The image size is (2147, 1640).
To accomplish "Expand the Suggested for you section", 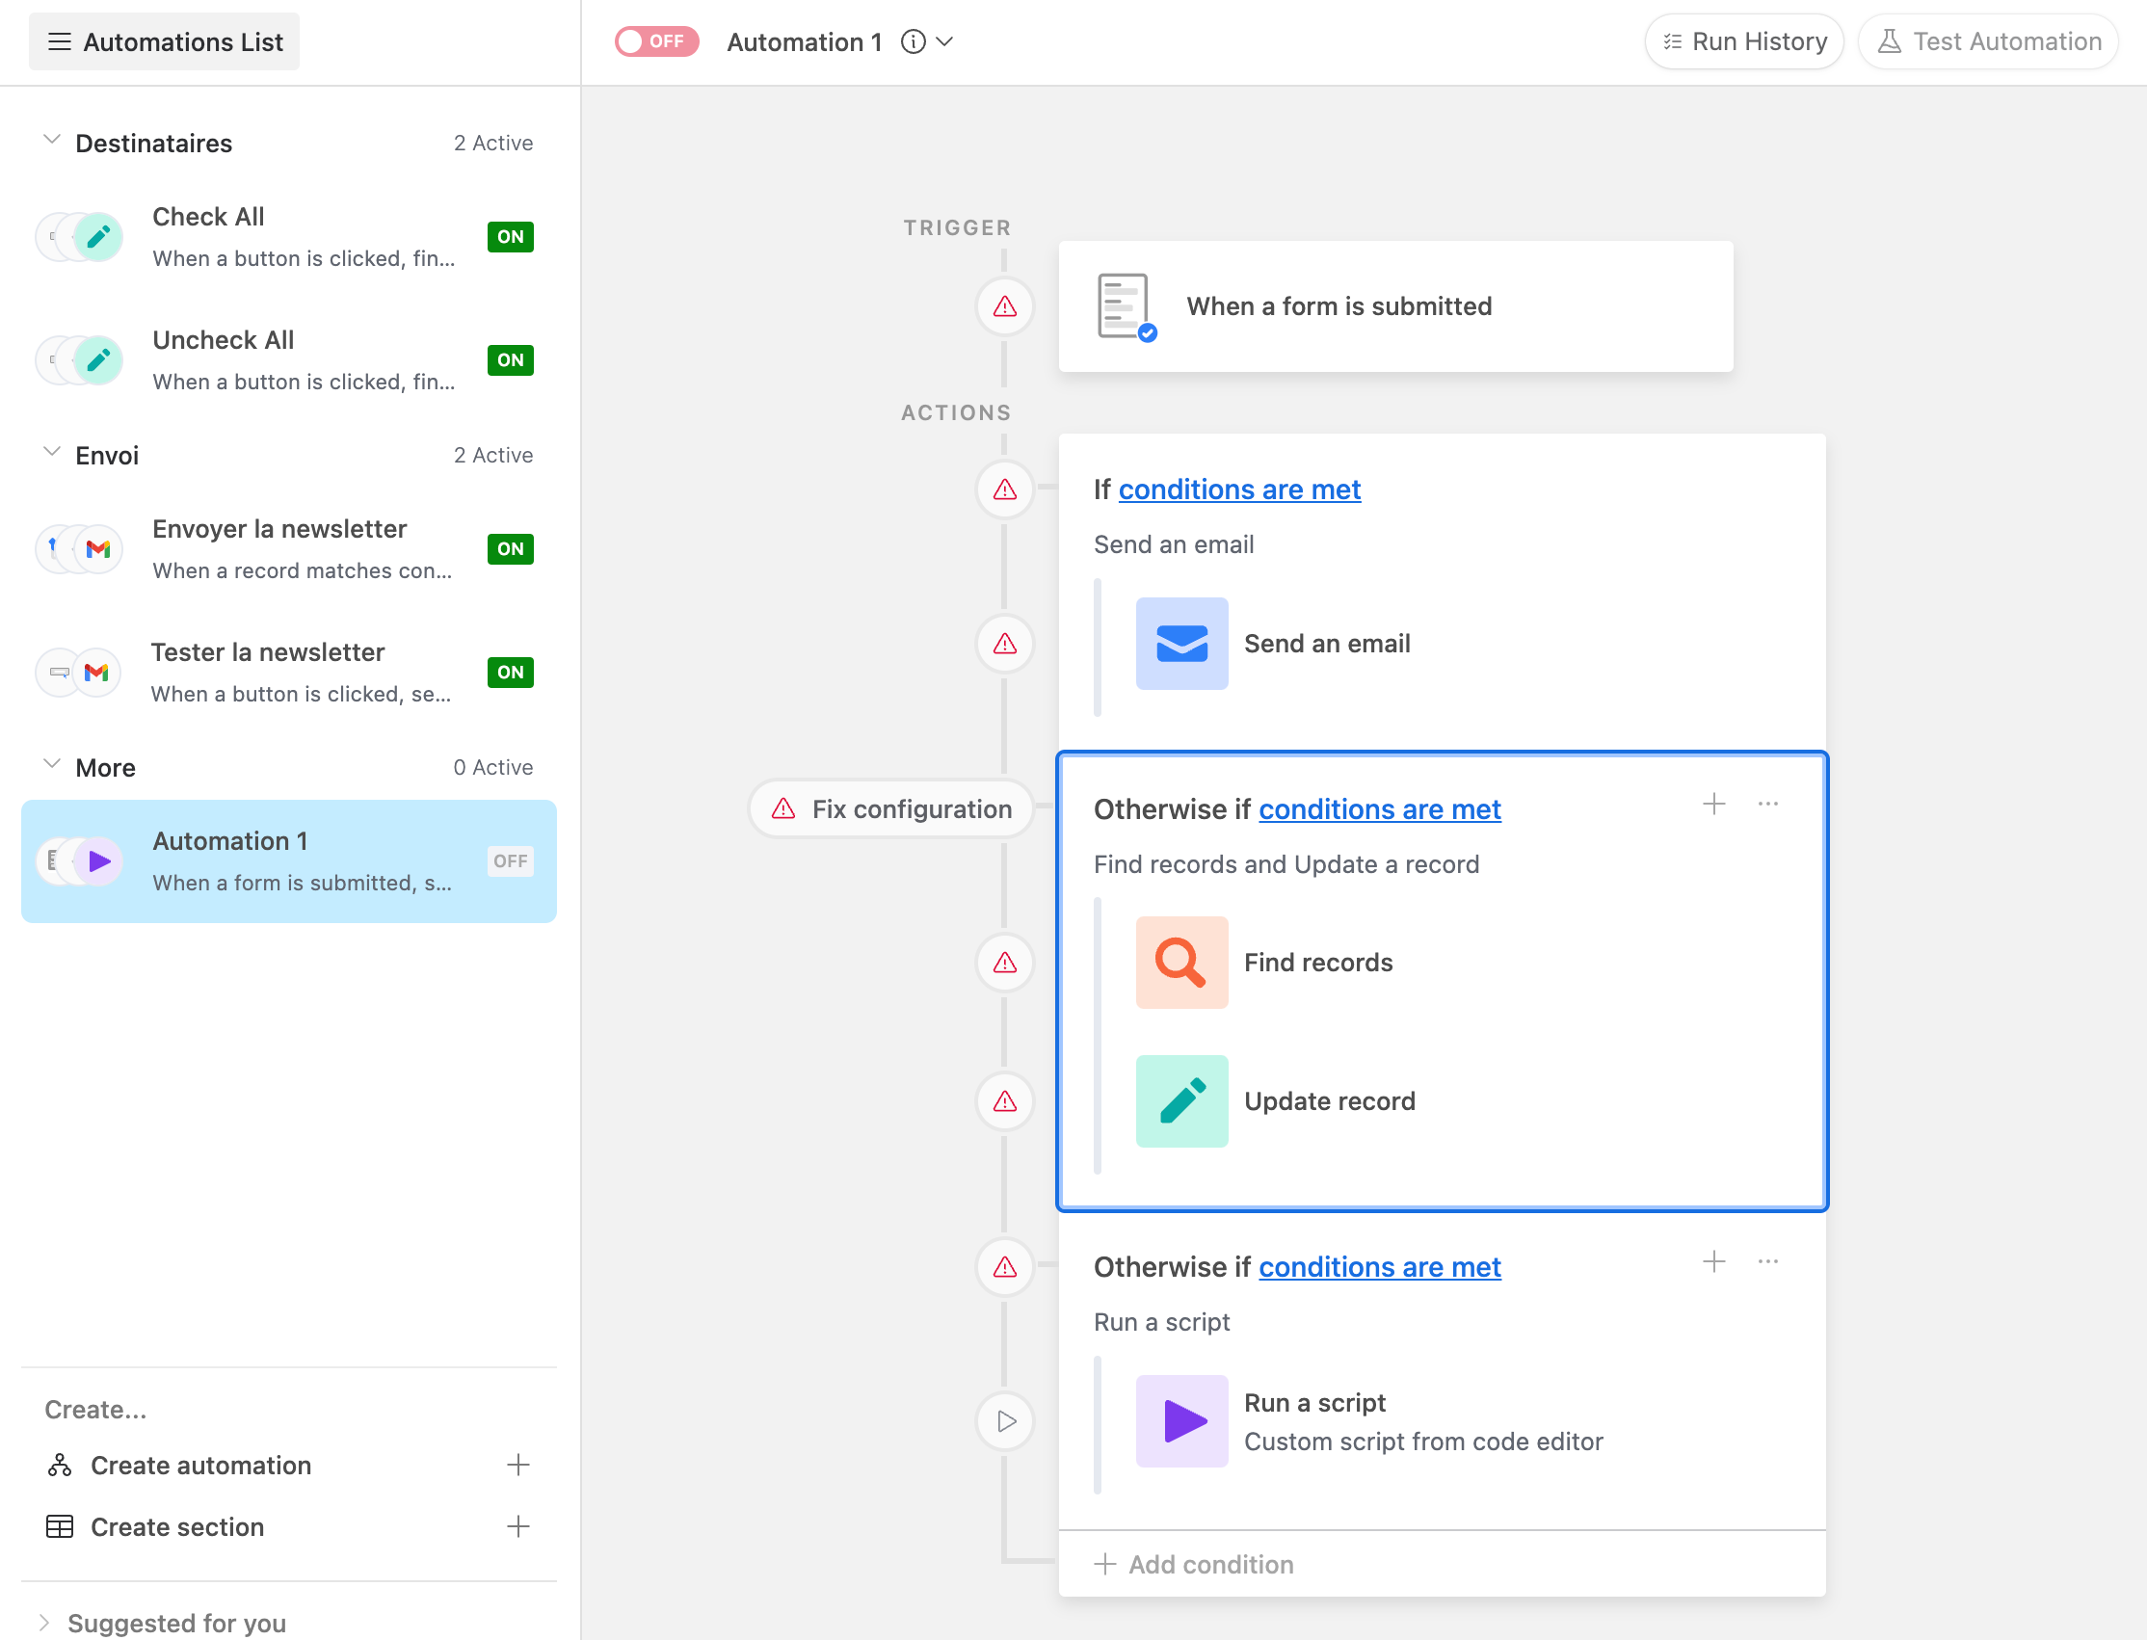I will coord(45,1622).
